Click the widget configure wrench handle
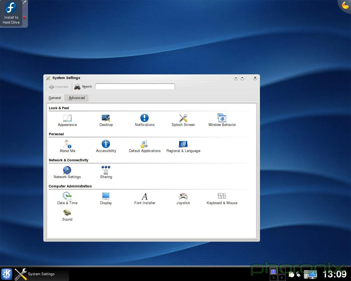This screenshot has width=351, height=281. point(25,2)
